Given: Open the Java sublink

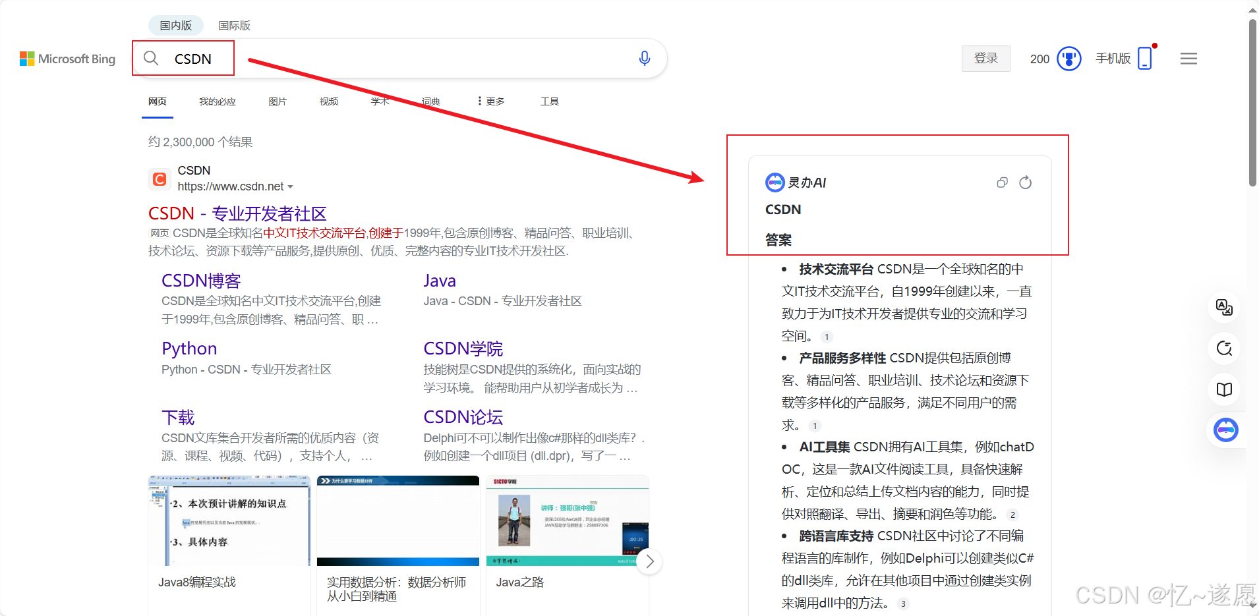Looking at the screenshot, I should 439,281.
